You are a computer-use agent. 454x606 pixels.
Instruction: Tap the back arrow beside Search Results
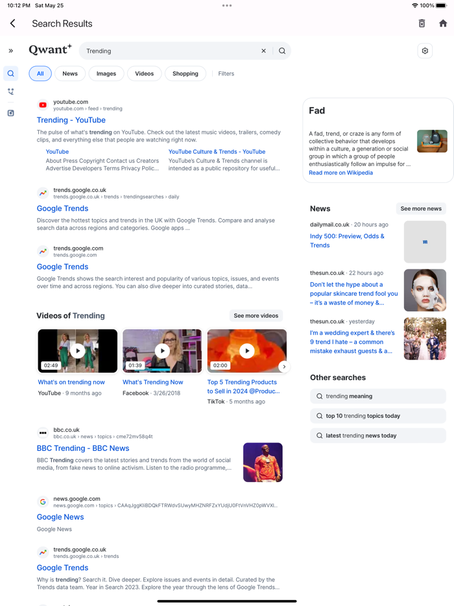(13, 23)
